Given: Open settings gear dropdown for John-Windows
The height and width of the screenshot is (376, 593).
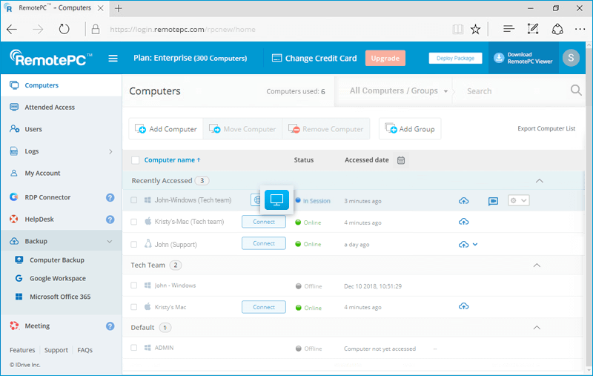Looking at the screenshot, I should [x=517, y=200].
